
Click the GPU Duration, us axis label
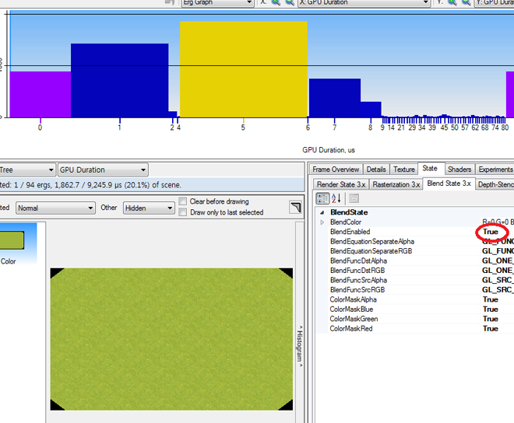click(x=329, y=150)
